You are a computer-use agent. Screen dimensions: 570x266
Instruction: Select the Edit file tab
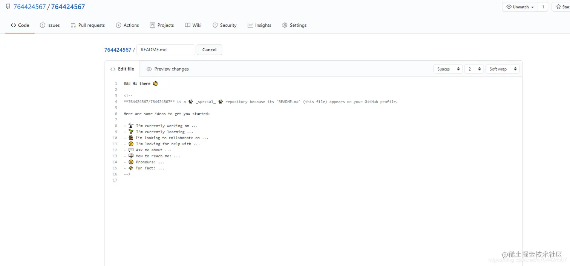(x=122, y=69)
